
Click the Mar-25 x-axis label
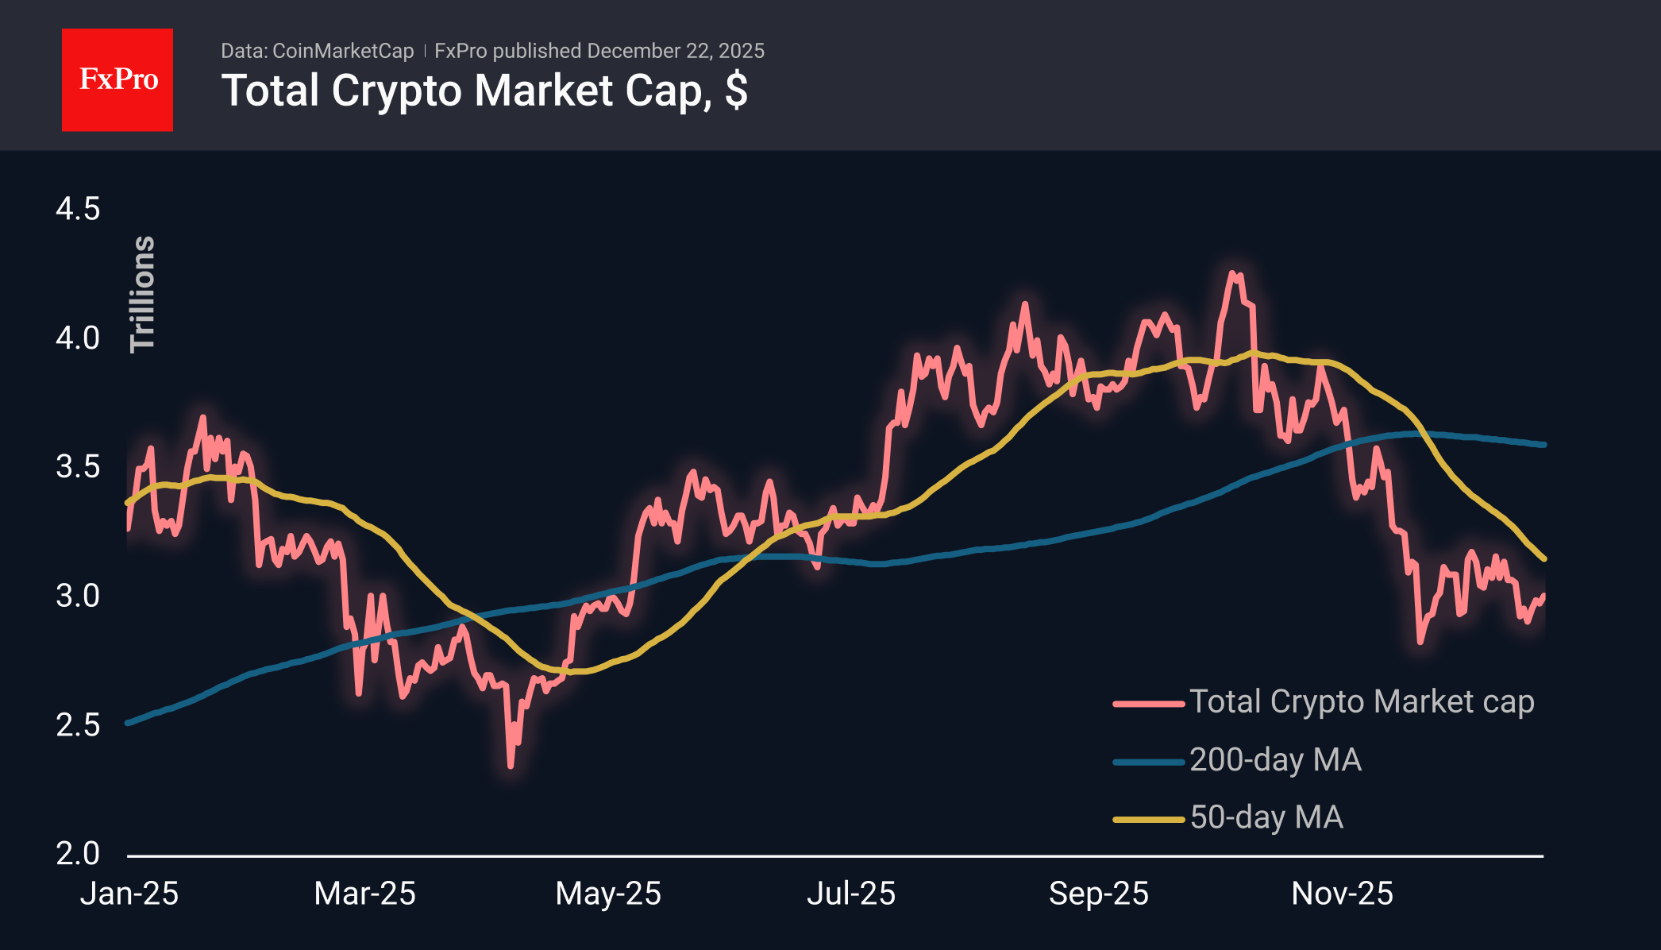tap(364, 894)
